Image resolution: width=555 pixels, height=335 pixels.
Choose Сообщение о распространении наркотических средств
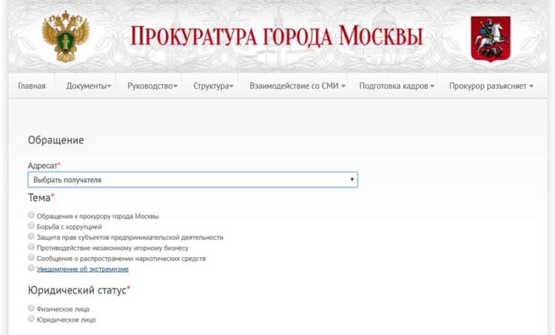click(x=31, y=258)
